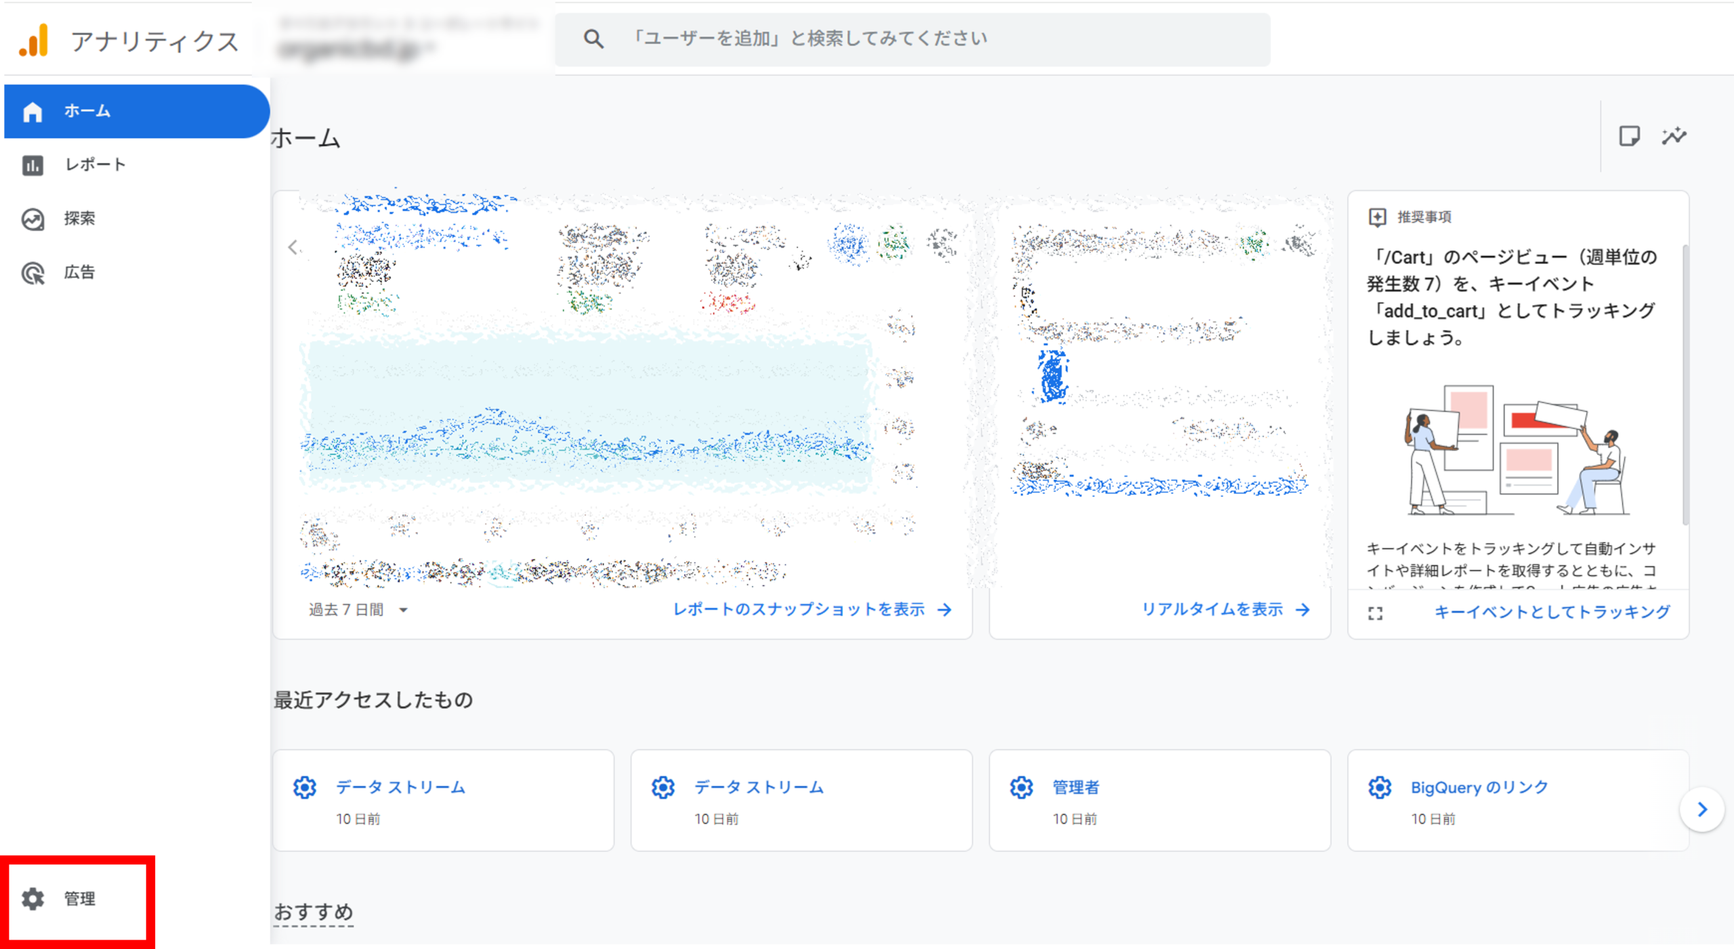Viewport: 1734px width, 949px height.
Task: Click the search magnifier icon
Action: (593, 39)
